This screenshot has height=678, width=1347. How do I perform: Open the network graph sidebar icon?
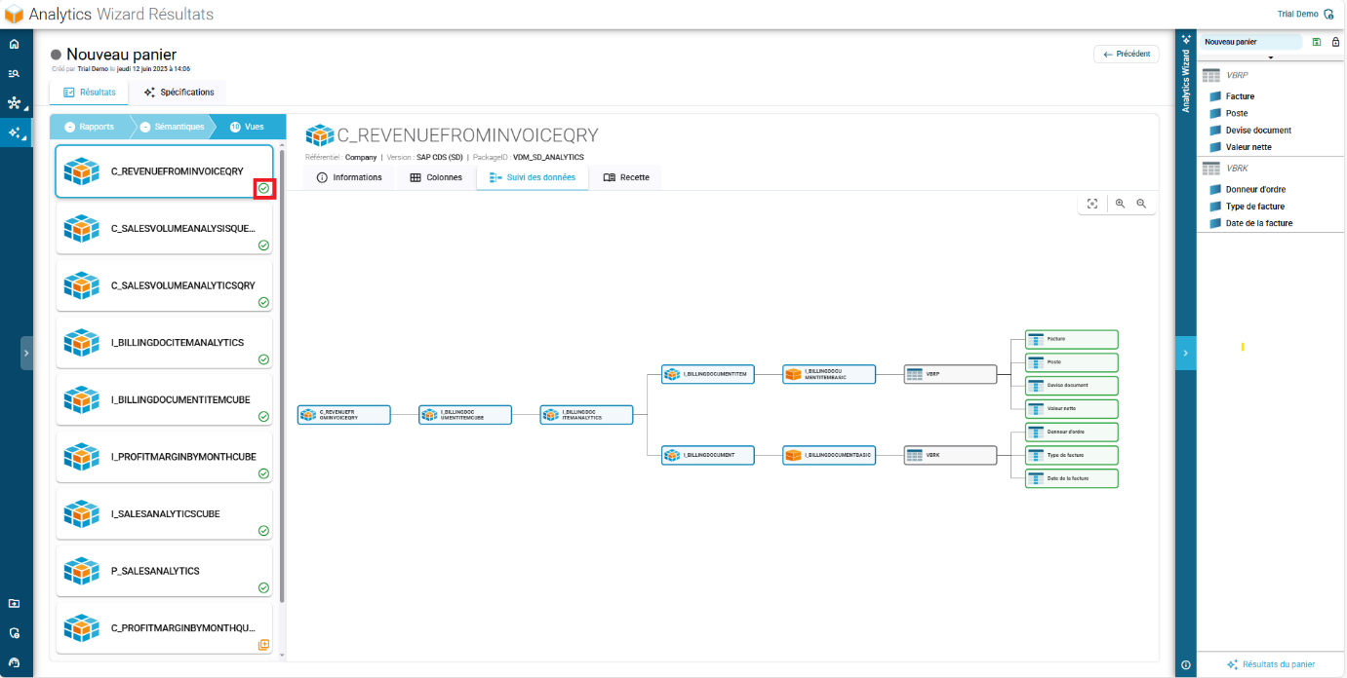tap(14, 102)
